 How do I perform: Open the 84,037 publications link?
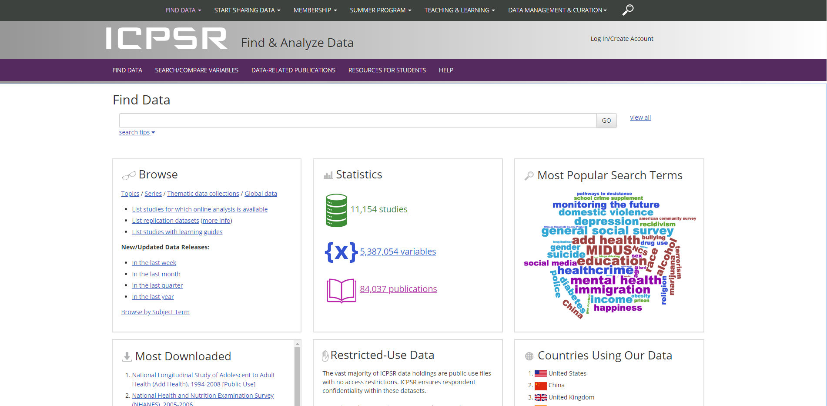pyautogui.click(x=398, y=289)
